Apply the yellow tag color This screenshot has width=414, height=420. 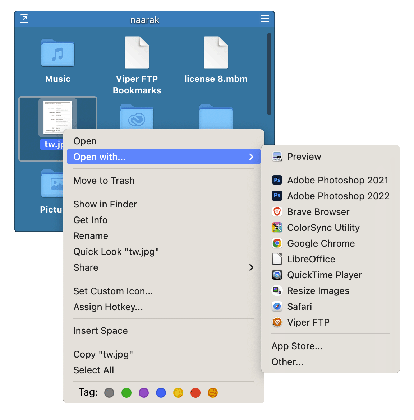tap(178, 393)
